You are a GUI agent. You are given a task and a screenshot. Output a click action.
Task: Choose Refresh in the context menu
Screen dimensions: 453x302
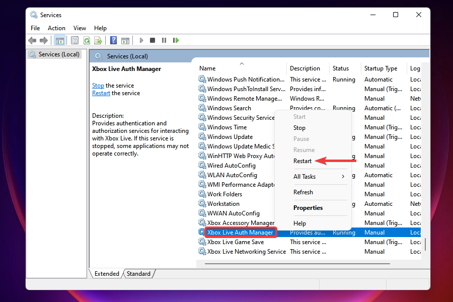pos(303,192)
